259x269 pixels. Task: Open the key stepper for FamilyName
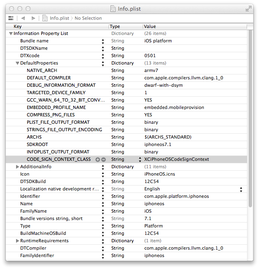point(103,211)
